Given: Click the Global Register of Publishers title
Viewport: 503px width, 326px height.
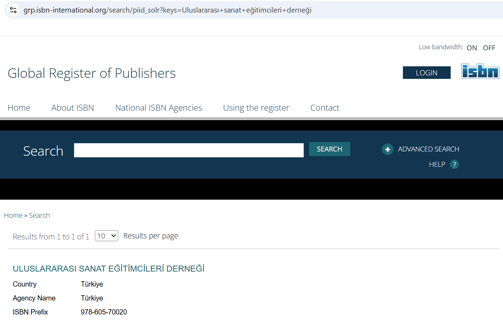Looking at the screenshot, I should (x=92, y=73).
